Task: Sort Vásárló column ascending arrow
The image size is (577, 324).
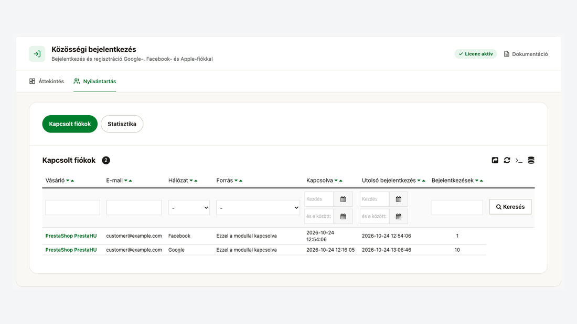Action: [72, 181]
